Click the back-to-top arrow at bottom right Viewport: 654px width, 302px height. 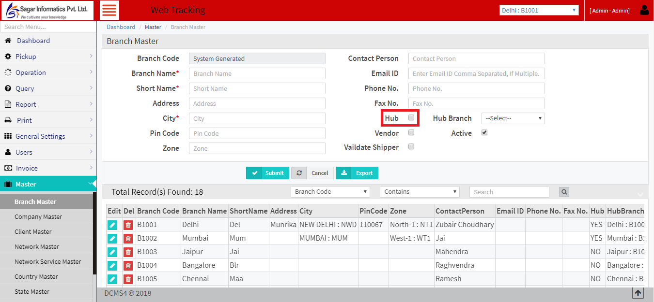pos(638,293)
